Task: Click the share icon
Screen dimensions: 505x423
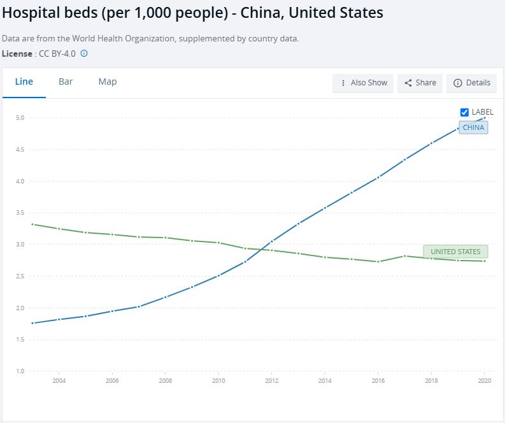Action: click(408, 83)
